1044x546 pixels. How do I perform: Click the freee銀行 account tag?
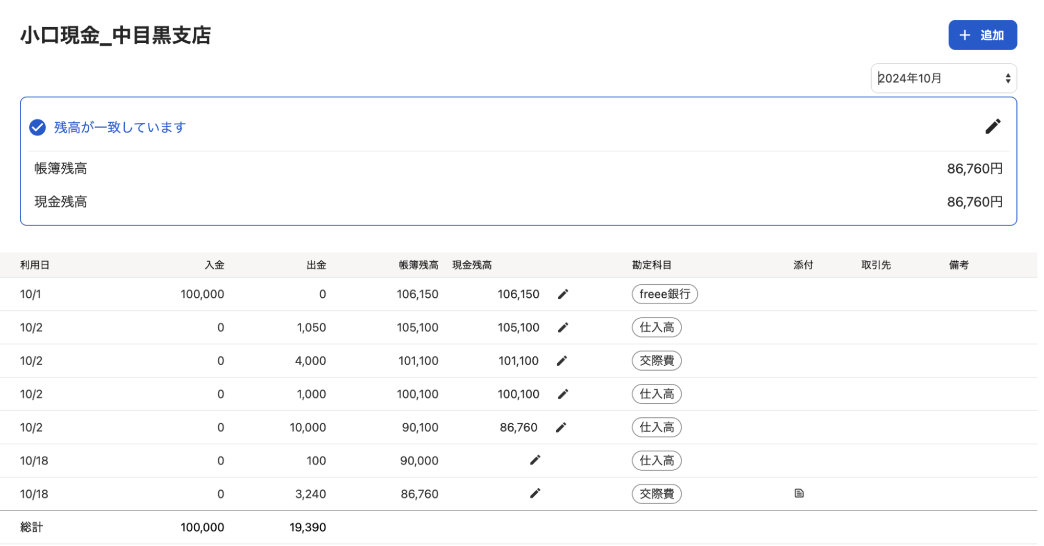pos(664,294)
